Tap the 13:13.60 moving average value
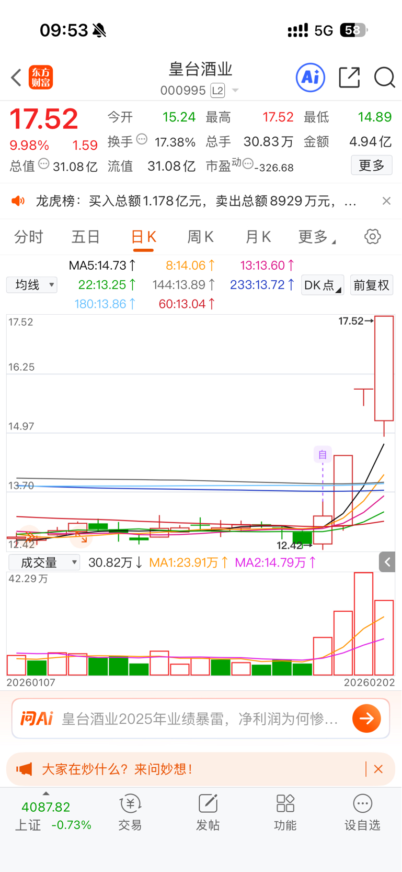 tap(267, 266)
